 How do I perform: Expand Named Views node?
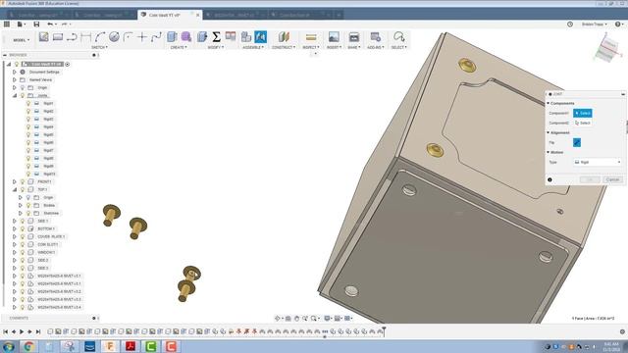point(15,79)
